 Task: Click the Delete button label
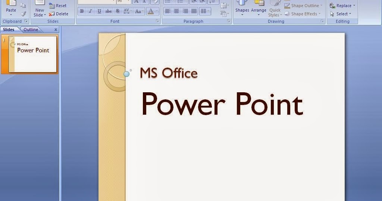pos(62,14)
